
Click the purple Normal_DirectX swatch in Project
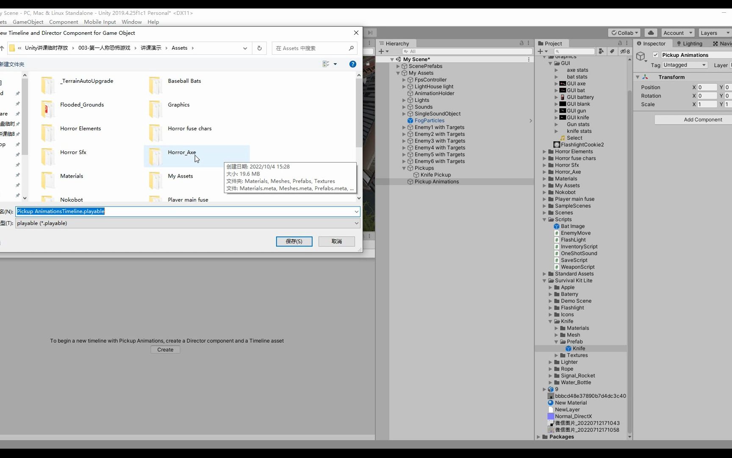tap(551, 416)
